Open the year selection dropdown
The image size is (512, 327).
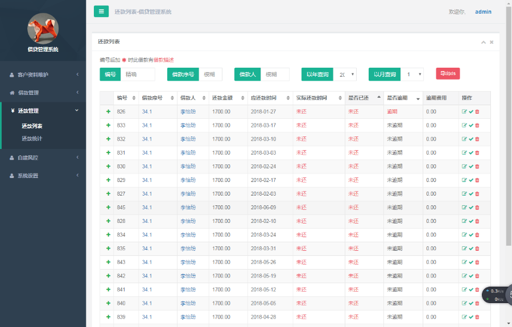(x=345, y=74)
